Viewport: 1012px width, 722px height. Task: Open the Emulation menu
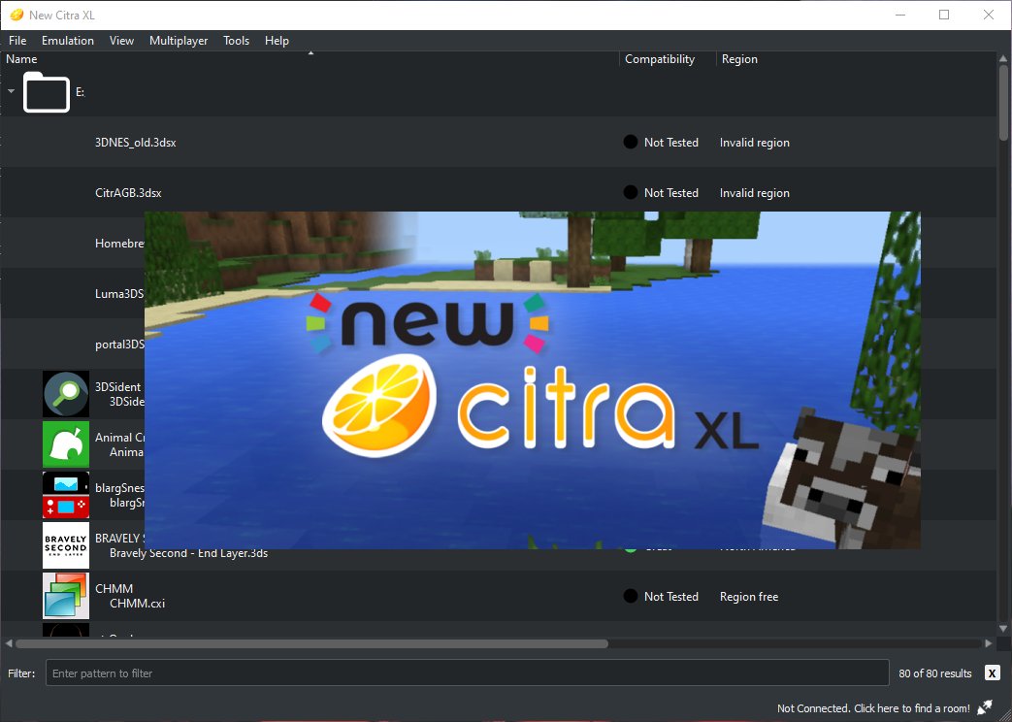(x=68, y=41)
